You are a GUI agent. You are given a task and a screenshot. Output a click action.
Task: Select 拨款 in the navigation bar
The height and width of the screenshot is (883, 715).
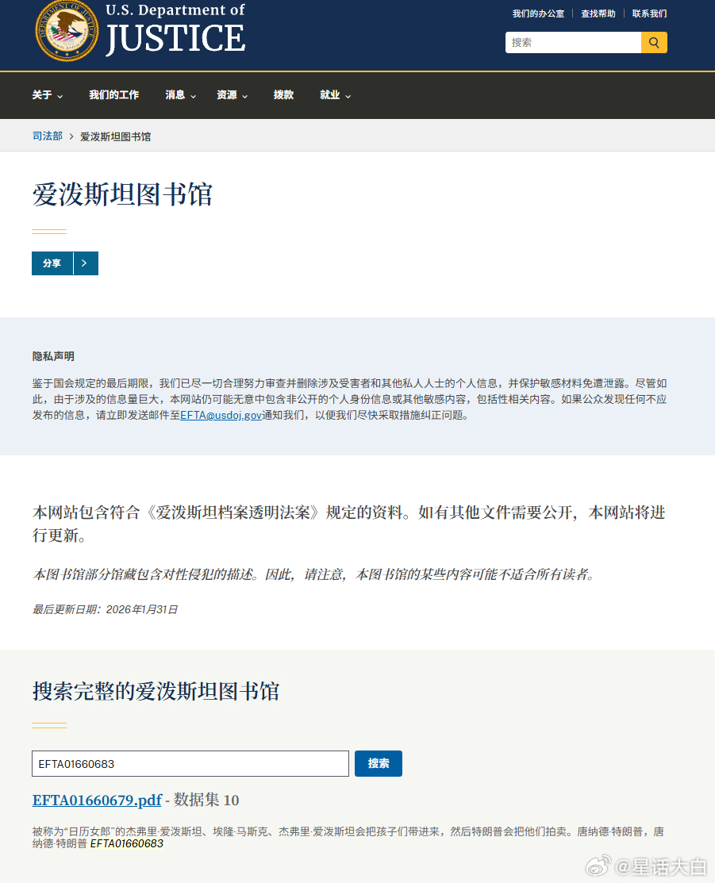[283, 95]
